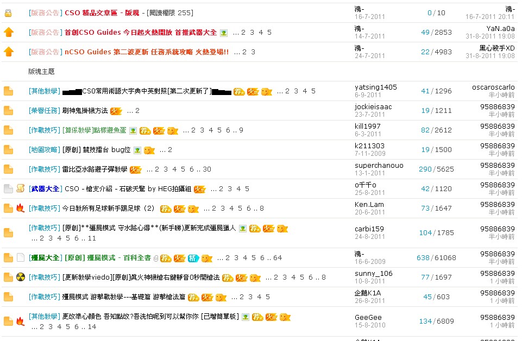Click the lock icon beside CSO 精品文章區 thread
Image resolution: width=522 pixels, height=341 pixels.
click(x=8, y=13)
